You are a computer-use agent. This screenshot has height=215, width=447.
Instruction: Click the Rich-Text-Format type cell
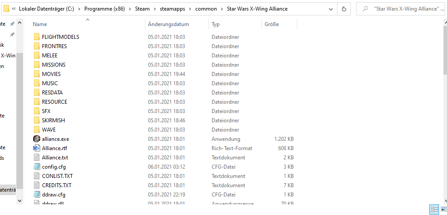pyautogui.click(x=232, y=148)
